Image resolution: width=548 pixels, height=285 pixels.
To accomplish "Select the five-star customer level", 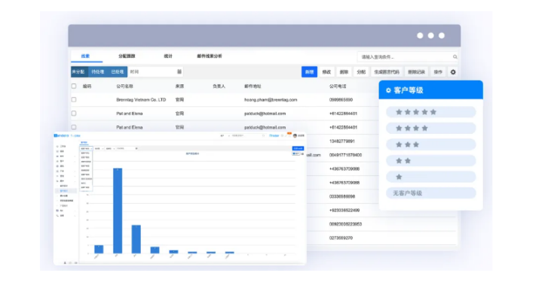I will (x=431, y=112).
